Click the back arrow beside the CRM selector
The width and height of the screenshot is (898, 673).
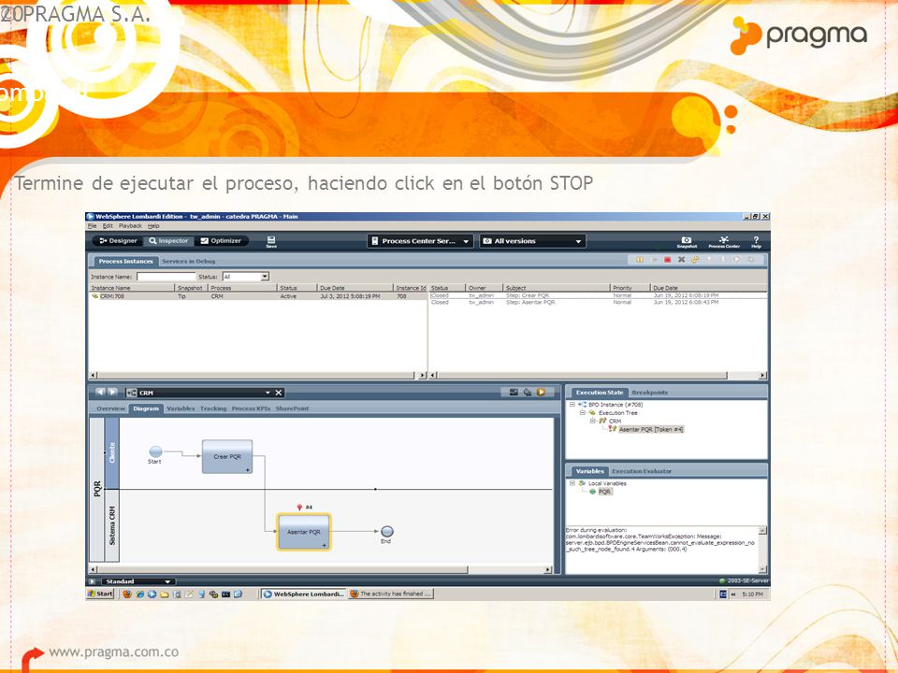[x=100, y=392]
